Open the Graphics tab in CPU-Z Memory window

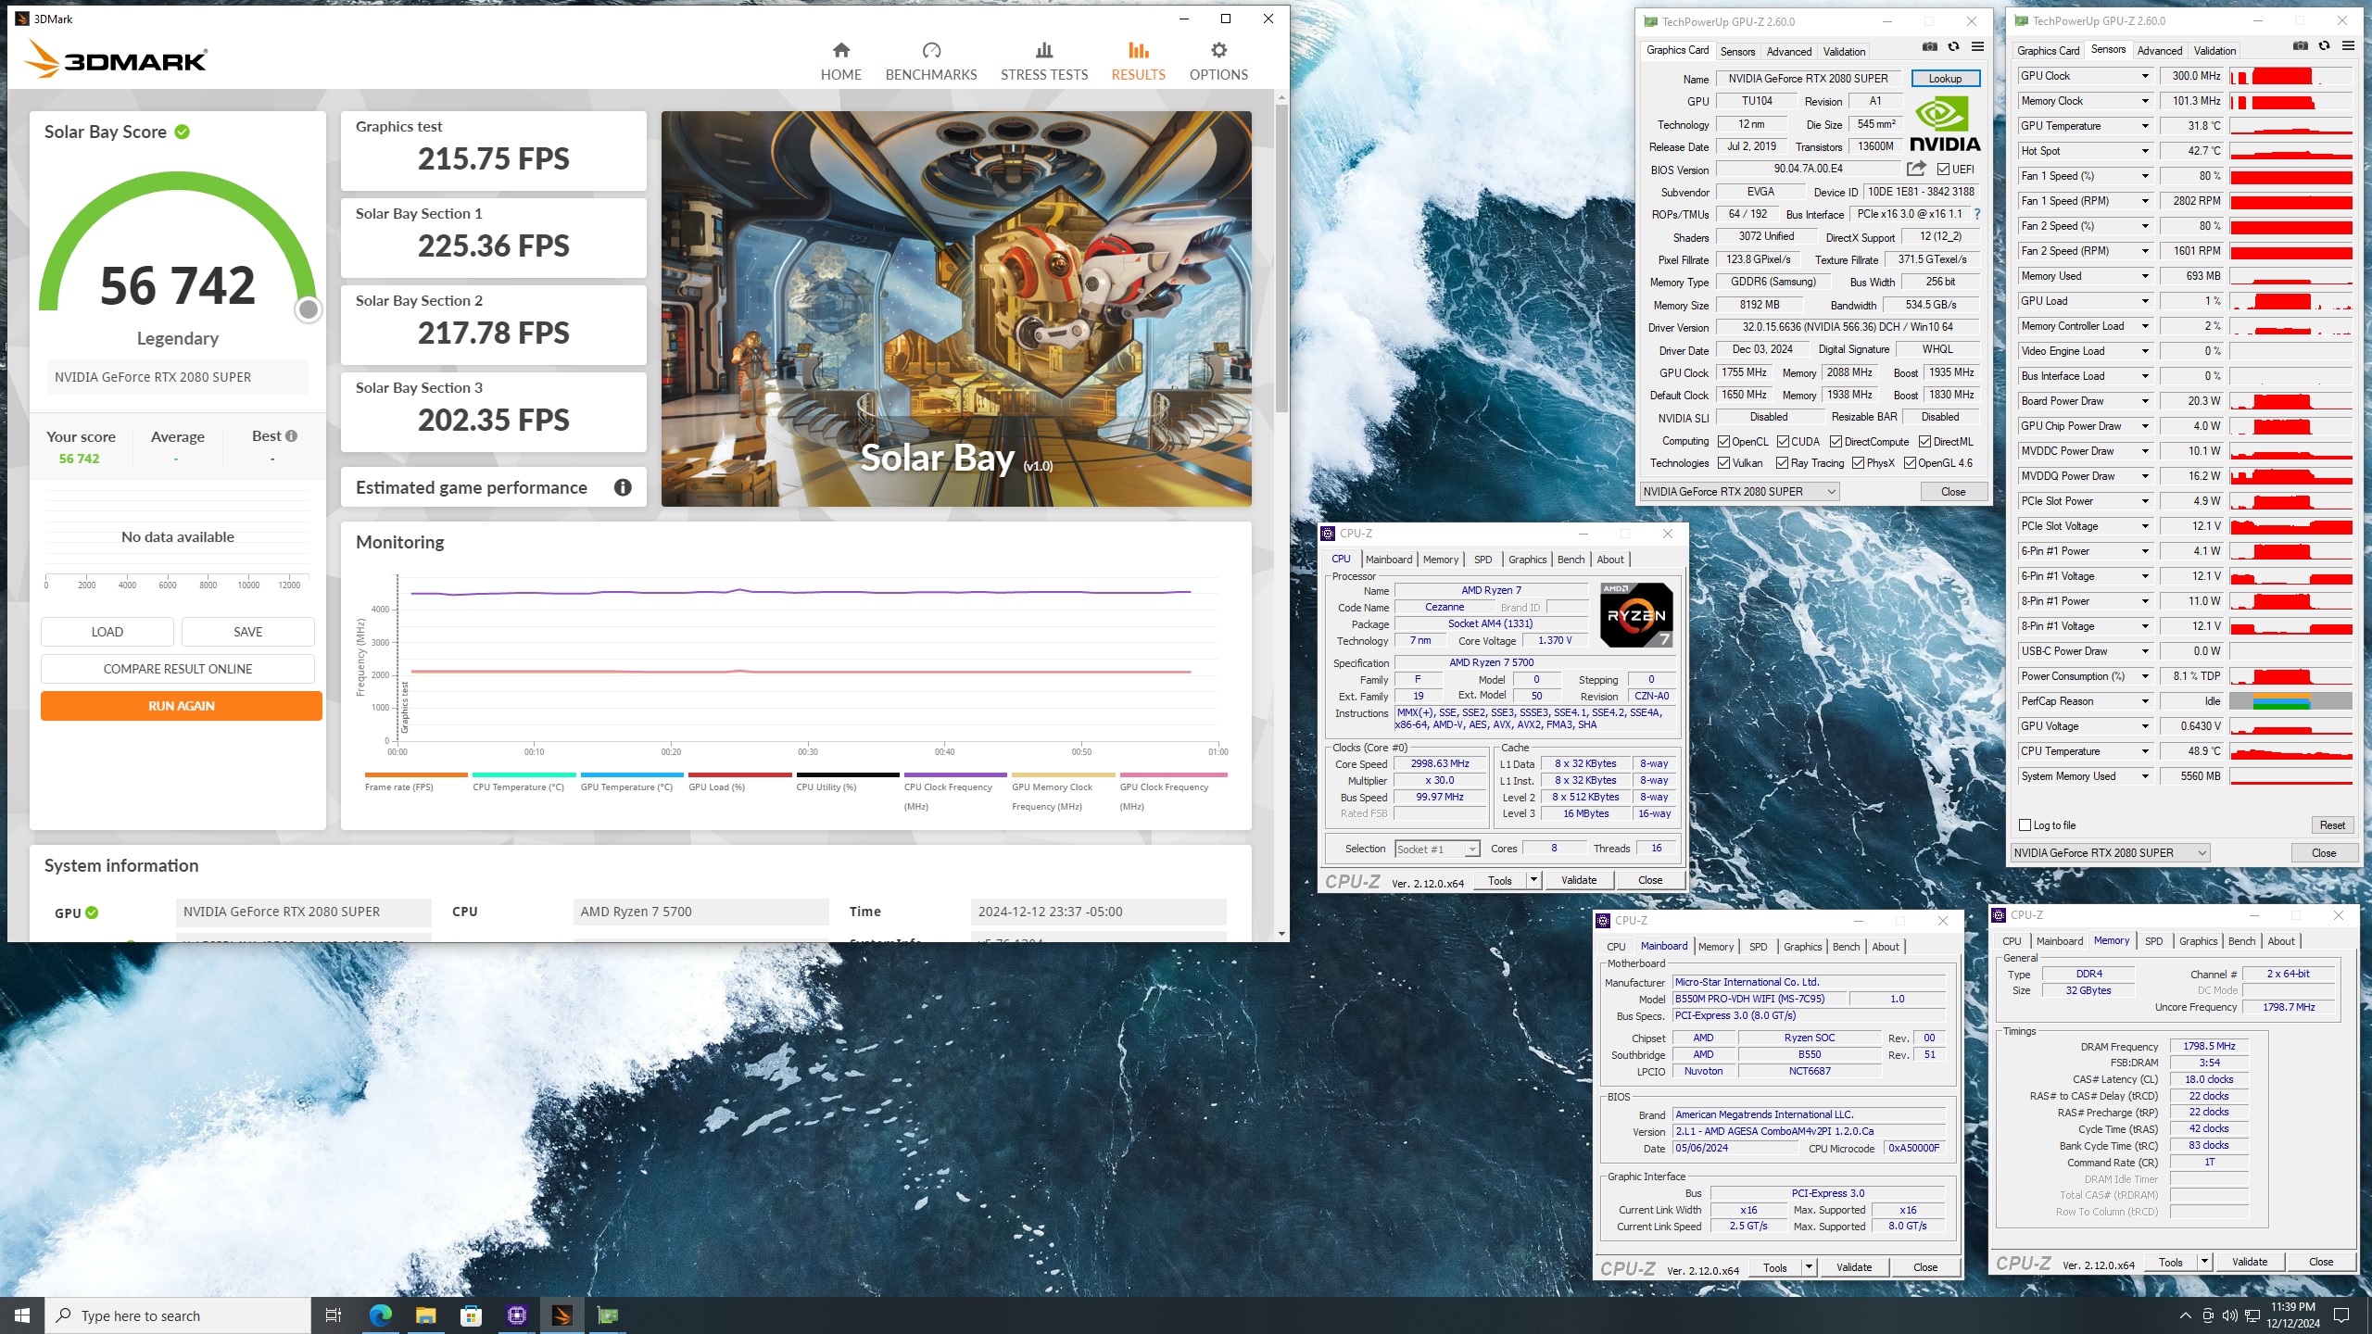pyautogui.click(x=2198, y=941)
